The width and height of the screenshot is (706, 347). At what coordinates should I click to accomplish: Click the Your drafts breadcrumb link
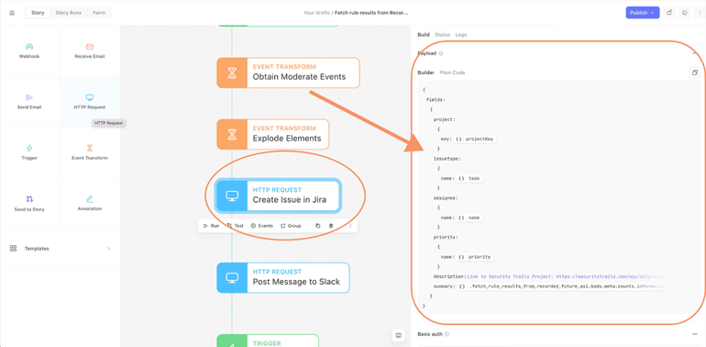pyautogui.click(x=316, y=13)
